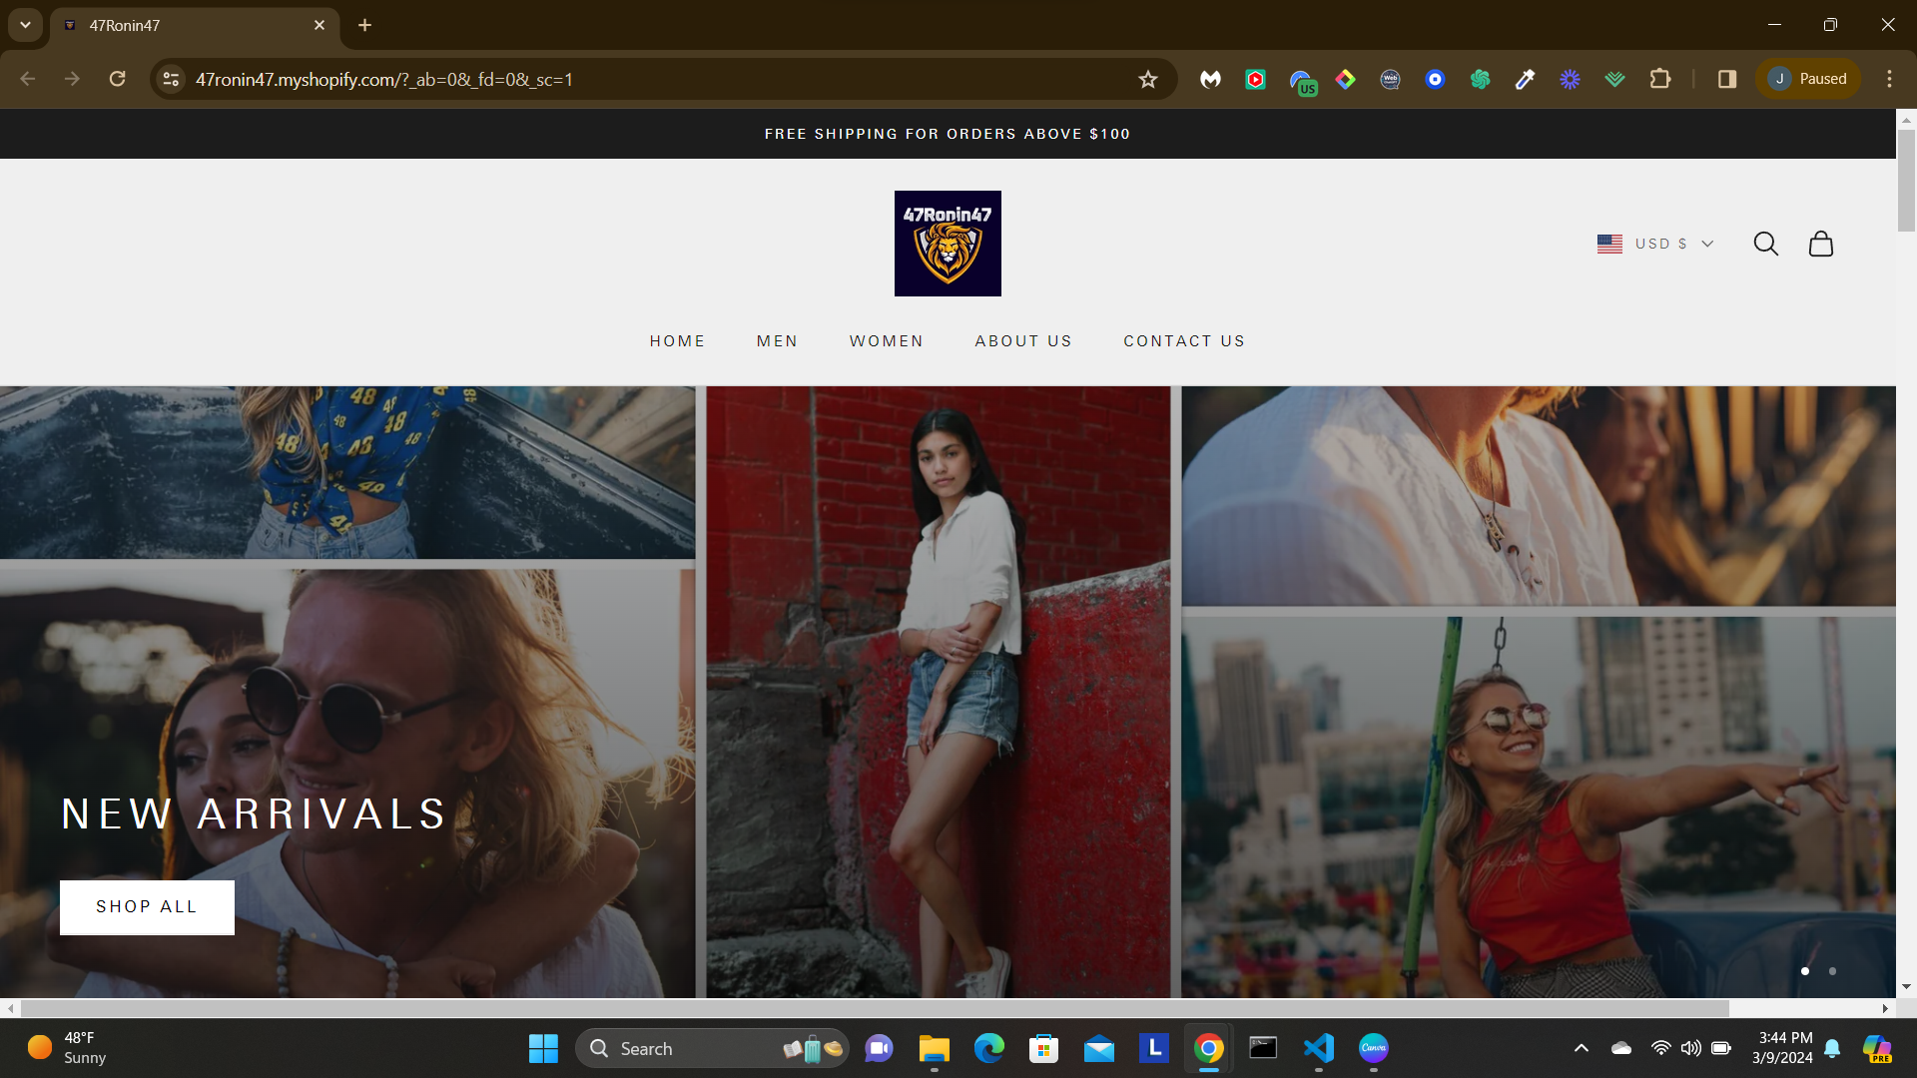The width and height of the screenshot is (1917, 1078).
Task: Open the blue circle extension icon
Action: [1436, 79]
